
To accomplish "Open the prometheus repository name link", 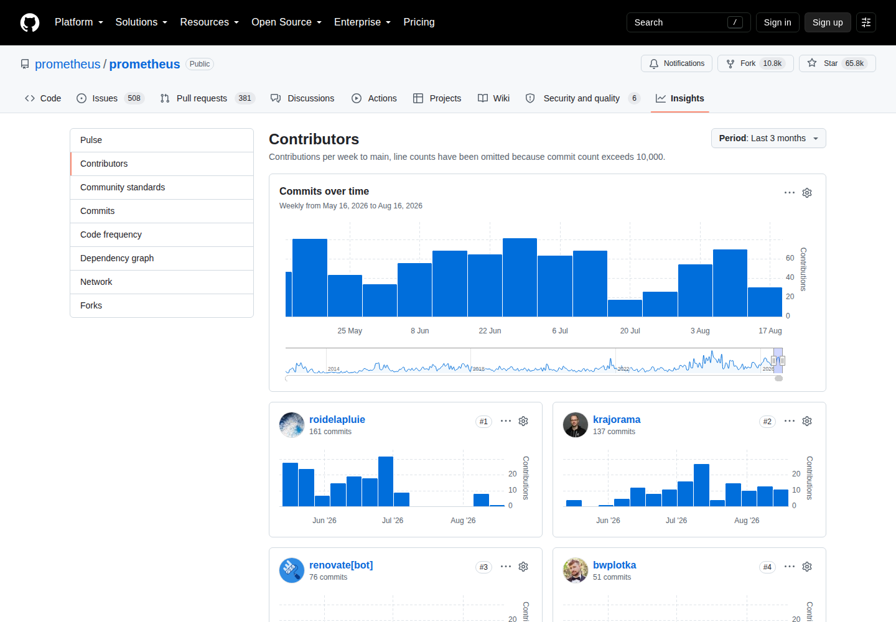I will (x=144, y=64).
